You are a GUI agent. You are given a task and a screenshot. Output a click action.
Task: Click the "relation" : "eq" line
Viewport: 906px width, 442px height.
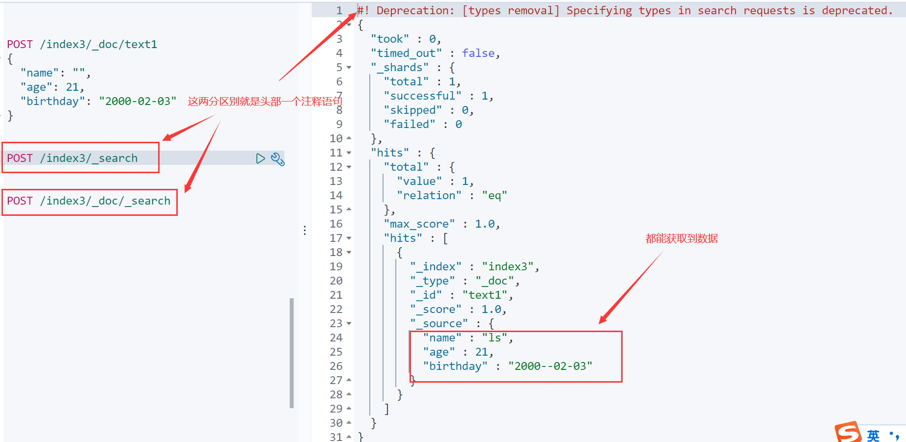click(x=452, y=196)
